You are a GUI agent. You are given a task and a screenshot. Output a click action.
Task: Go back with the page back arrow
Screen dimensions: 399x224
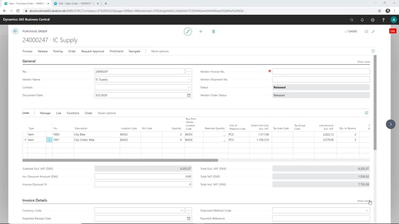pos(15,31)
